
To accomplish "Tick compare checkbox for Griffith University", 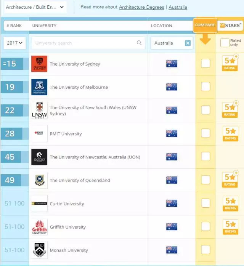I will coord(205,226).
